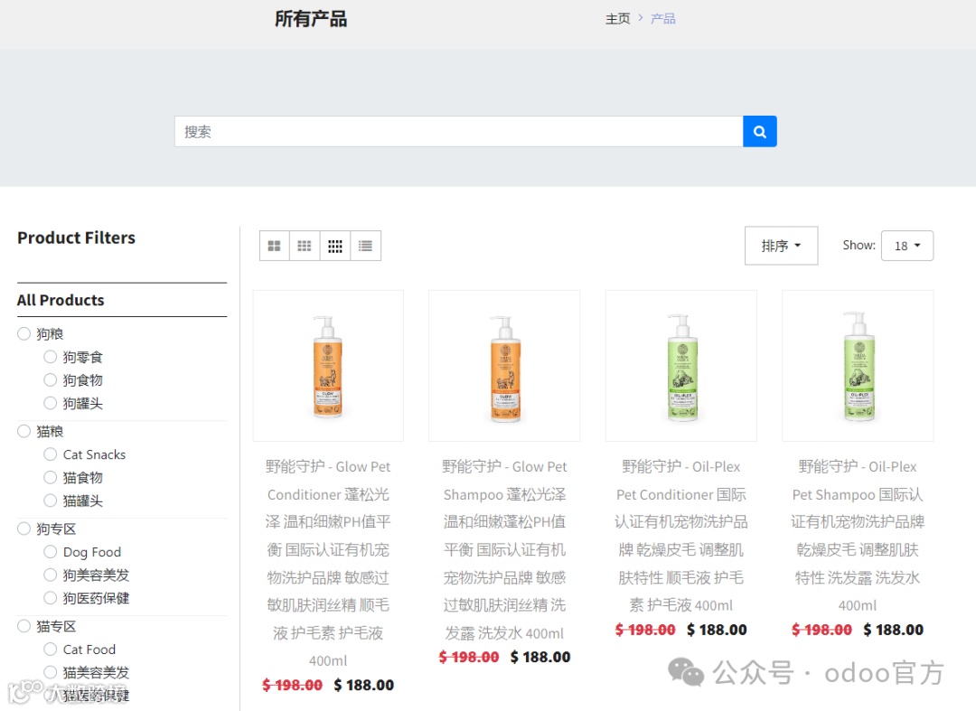The height and width of the screenshot is (711, 976).
Task: Select the 猫美容美发 filter option
Action: click(x=51, y=672)
